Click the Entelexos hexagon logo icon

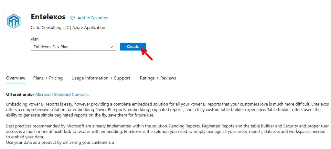tap(14, 21)
